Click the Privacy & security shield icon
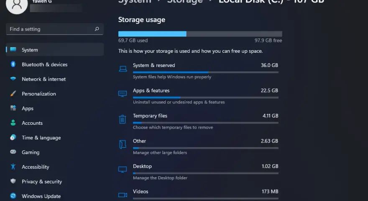Screen dimensions: 368x201 [x=13, y=181]
